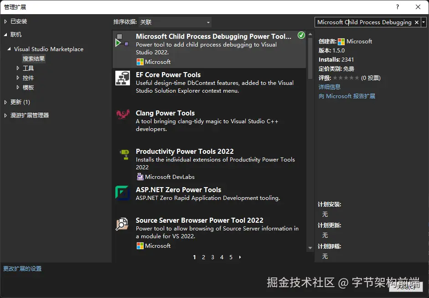Image resolution: width=429 pixels, height=298 pixels.
Task: Click the EF Core Power Tools icon
Action: pos(122,78)
